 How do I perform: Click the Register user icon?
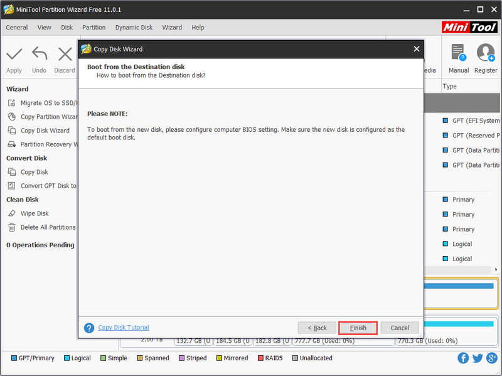486,53
